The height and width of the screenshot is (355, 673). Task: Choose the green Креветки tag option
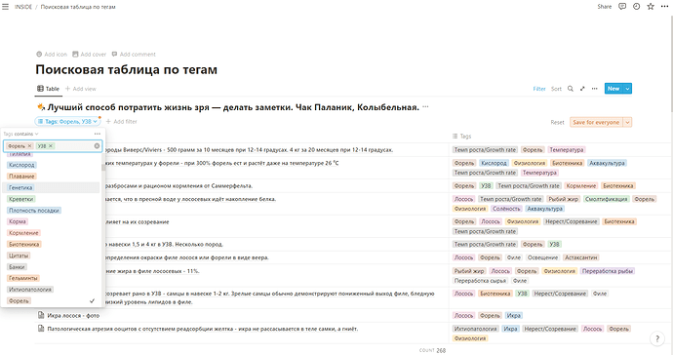tap(21, 199)
